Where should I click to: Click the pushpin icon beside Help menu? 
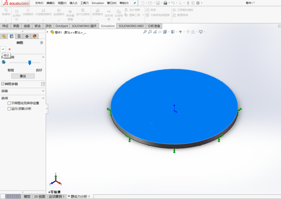(135, 3)
